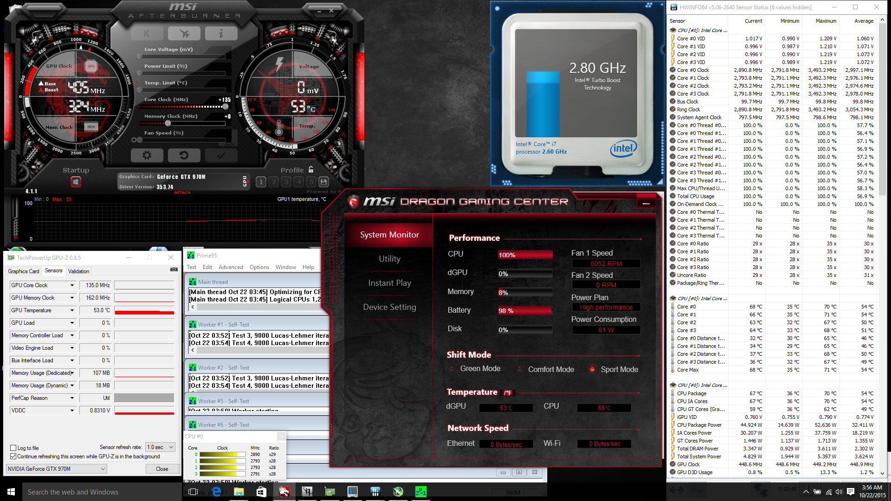This screenshot has height=501, width=891.
Task: Select Afterburner profile slot 3
Action: [x=286, y=182]
